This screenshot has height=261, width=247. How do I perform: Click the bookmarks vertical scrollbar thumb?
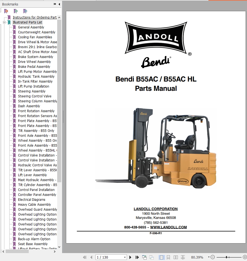coord(59,101)
